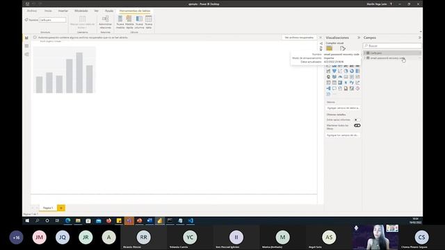The width and height of the screenshot is (445, 250).
Task: Select the funnel chart visual icon
Action: 334,71
